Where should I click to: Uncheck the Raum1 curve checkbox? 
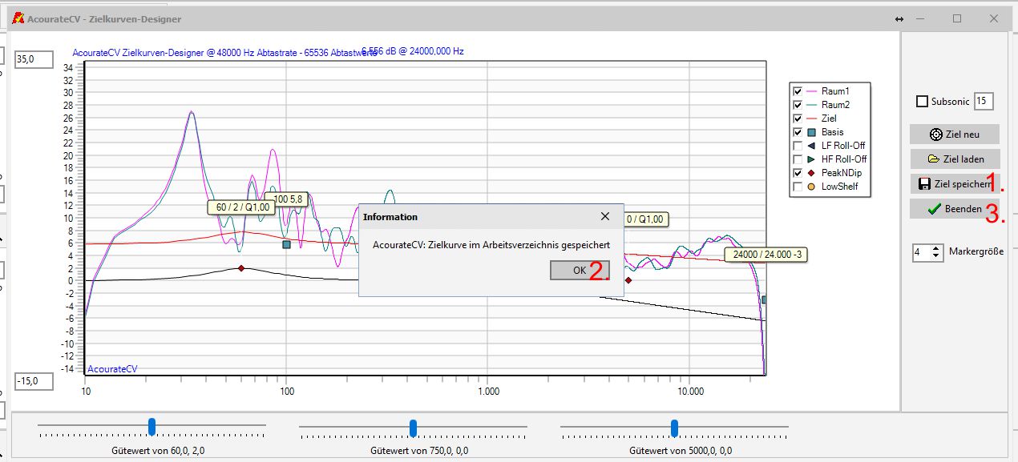798,91
